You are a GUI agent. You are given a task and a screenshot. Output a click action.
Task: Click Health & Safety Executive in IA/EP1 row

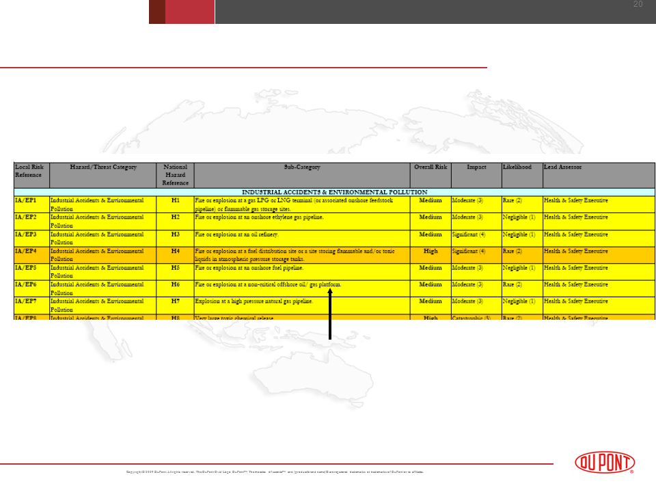[575, 200]
